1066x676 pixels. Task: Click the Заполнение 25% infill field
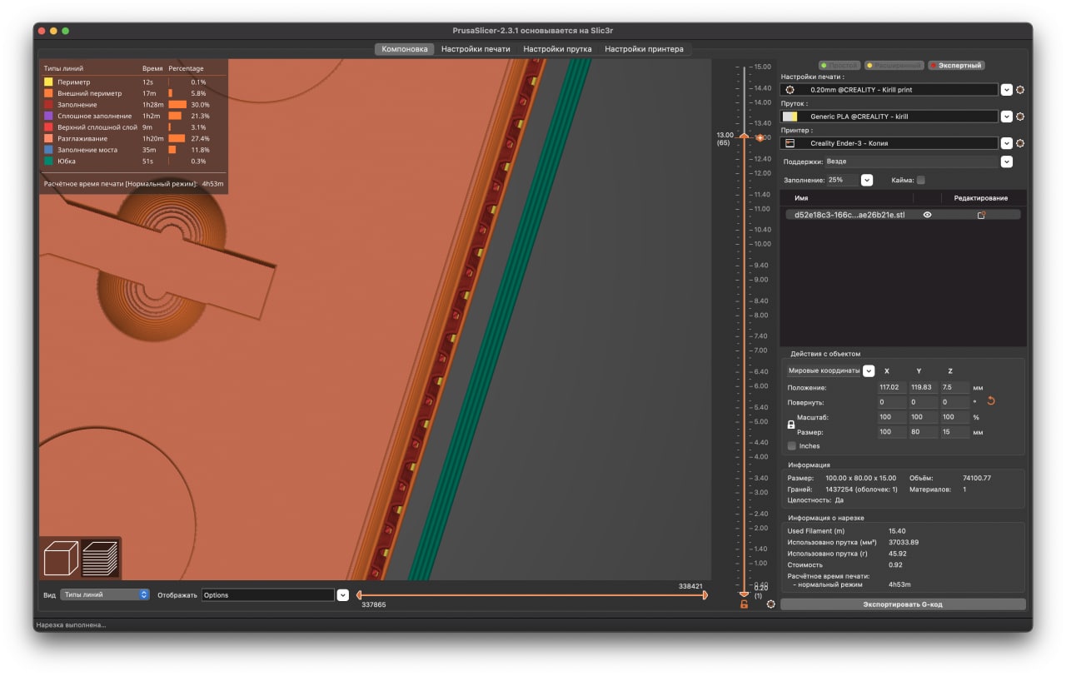pyautogui.click(x=842, y=180)
